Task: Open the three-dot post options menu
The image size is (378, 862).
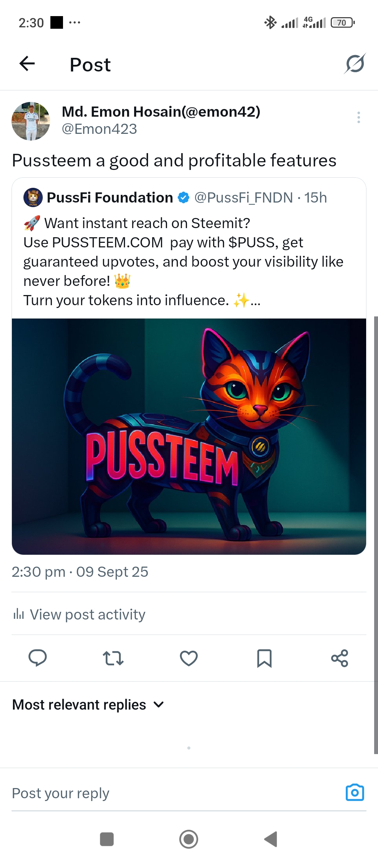Action: coord(359,117)
